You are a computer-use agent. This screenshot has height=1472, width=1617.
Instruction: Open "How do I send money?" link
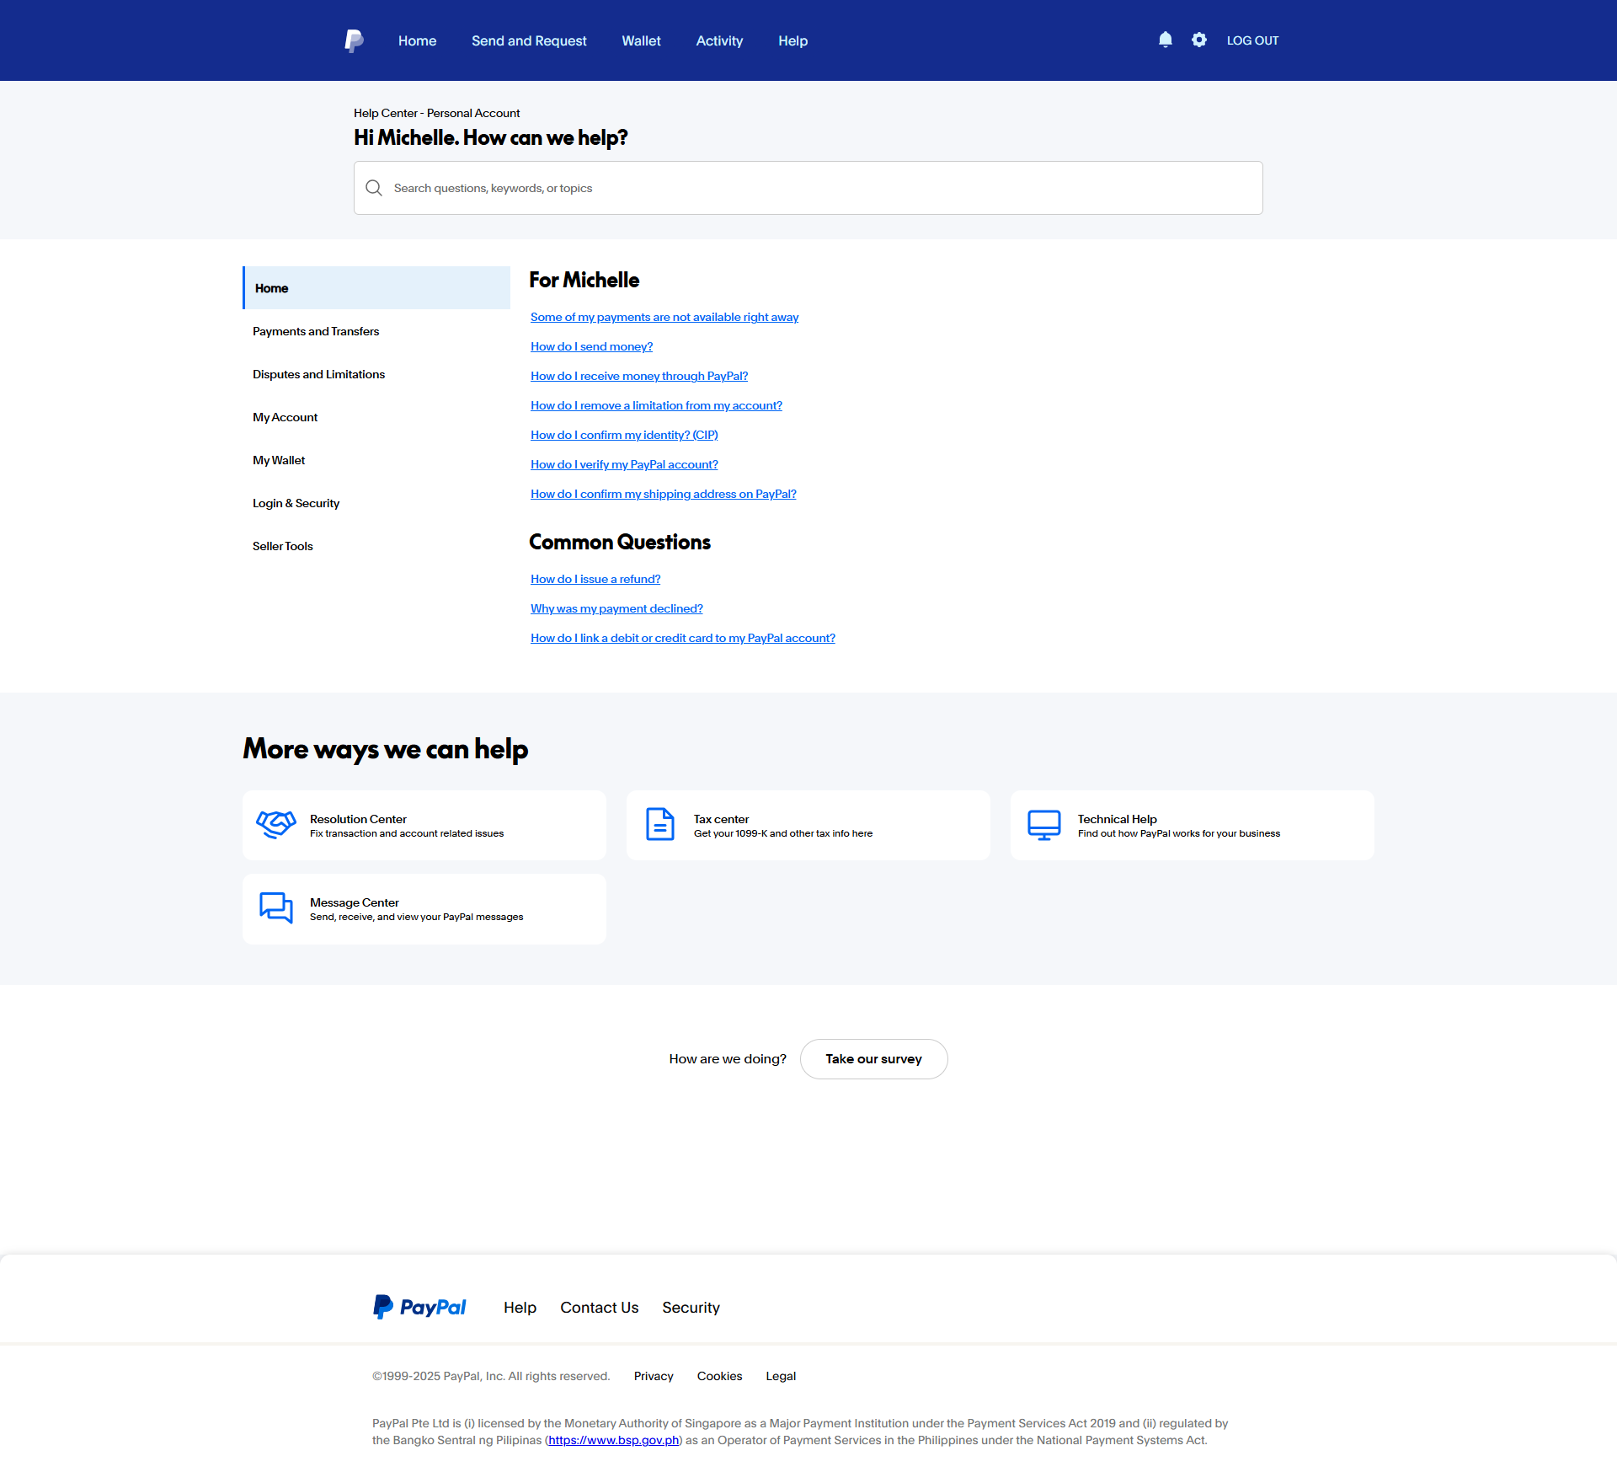591,346
